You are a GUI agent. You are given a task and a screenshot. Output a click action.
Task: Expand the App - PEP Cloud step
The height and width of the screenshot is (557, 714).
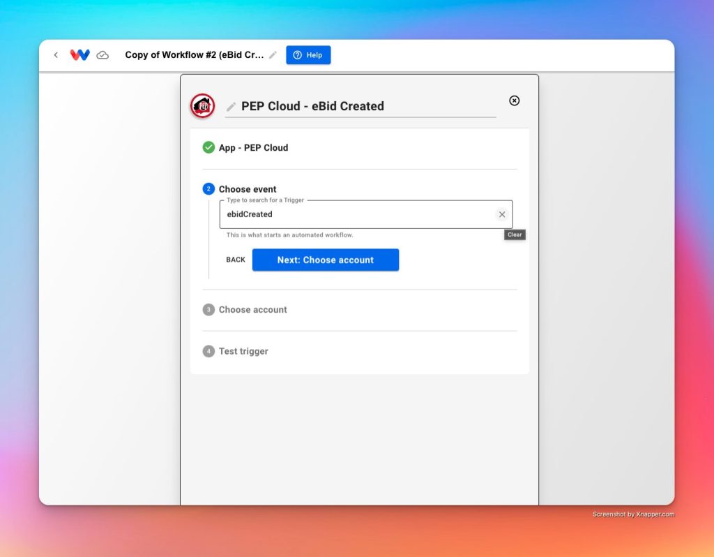(x=253, y=148)
